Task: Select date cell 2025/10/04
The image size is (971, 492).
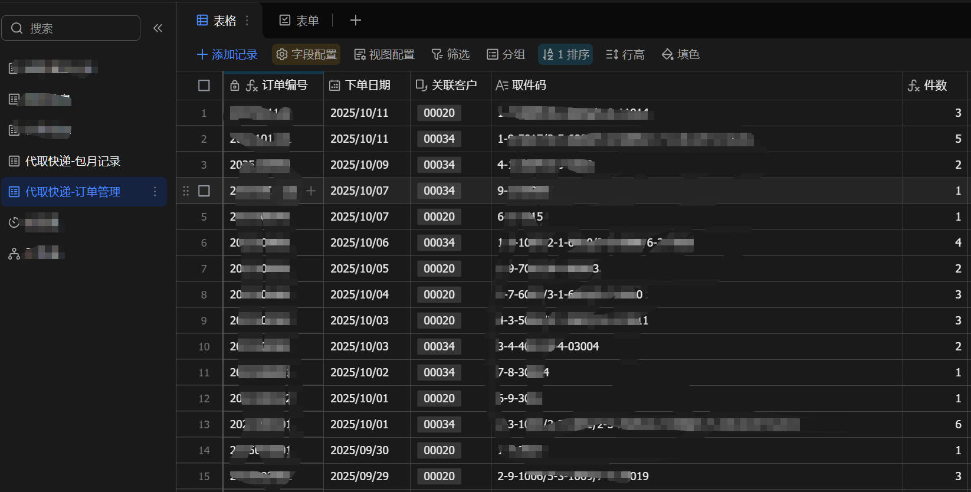Action: click(x=367, y=295)
